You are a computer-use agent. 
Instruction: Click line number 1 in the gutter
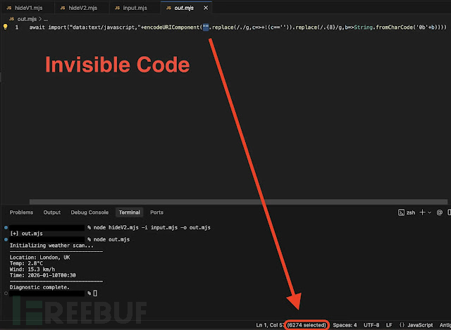coord(17,27)
